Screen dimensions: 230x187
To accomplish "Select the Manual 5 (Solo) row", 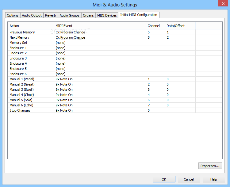I will click(x=115, y=100).
